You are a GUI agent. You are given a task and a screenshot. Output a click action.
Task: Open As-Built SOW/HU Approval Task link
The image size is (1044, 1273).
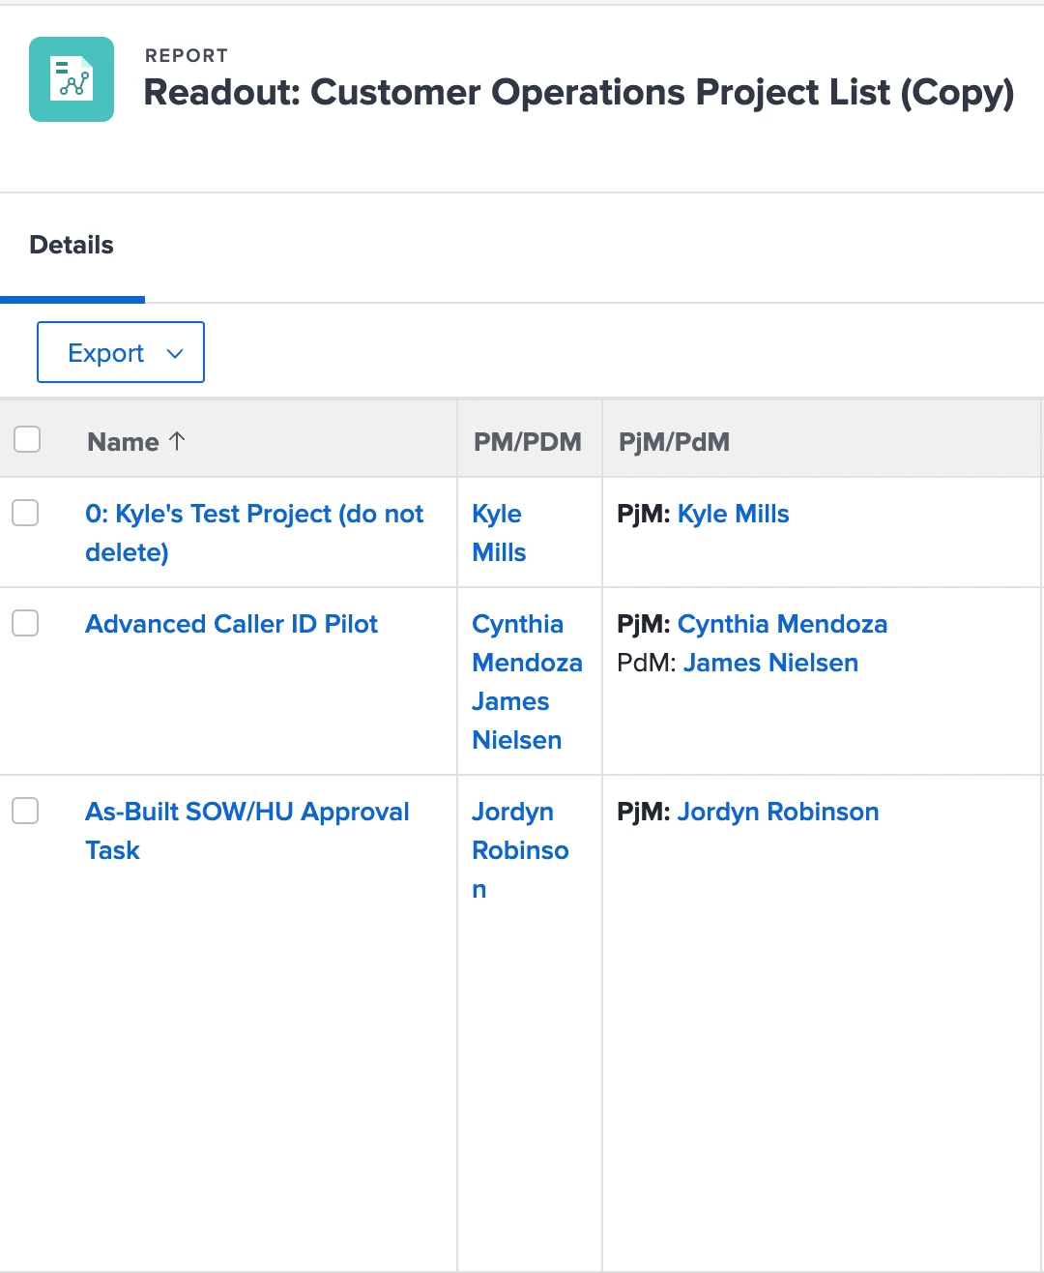[x=246, y=812]
